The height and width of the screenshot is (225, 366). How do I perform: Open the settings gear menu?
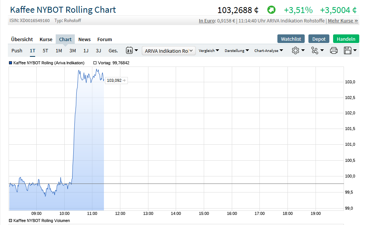coord(295,50)
